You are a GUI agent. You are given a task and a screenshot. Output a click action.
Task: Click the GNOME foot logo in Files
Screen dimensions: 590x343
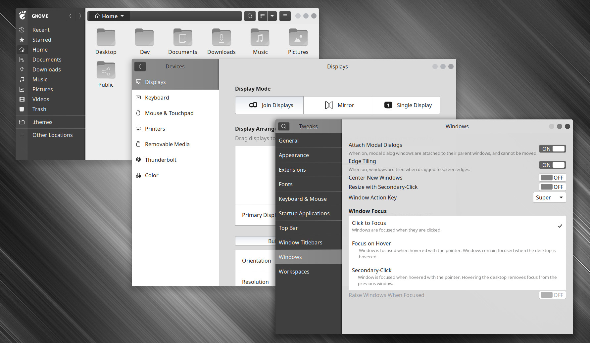click(22, 16)
